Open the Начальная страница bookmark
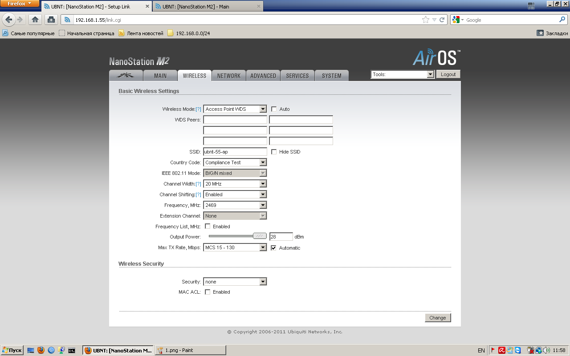This screenshot has width=570, height=356. coord(87,33)
